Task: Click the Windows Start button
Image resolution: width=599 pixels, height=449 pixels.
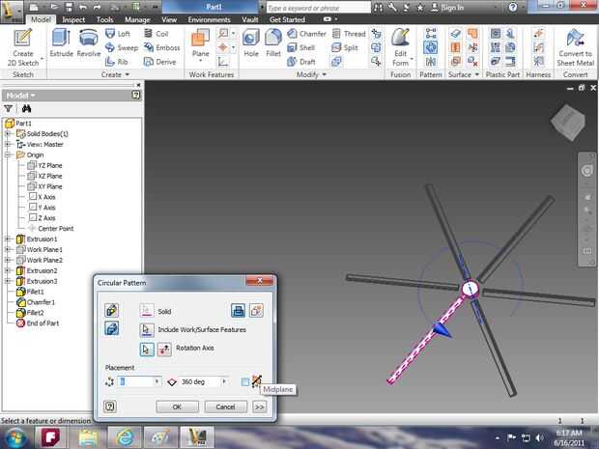Action: coord(14,437)
